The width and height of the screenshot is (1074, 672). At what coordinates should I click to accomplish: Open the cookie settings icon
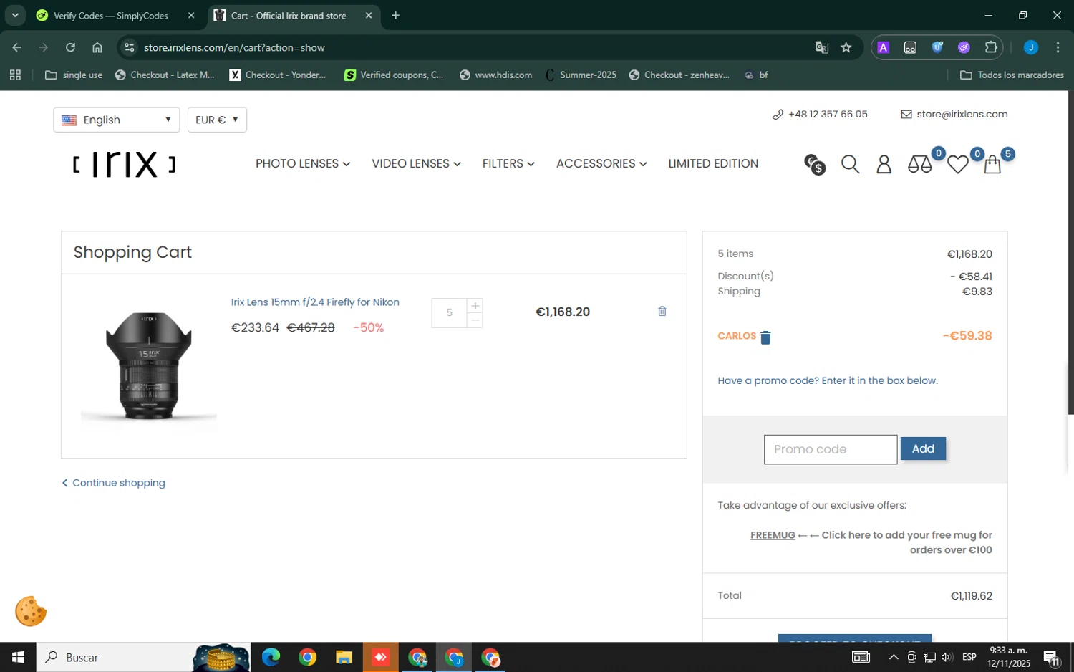(x=31, y=611)
